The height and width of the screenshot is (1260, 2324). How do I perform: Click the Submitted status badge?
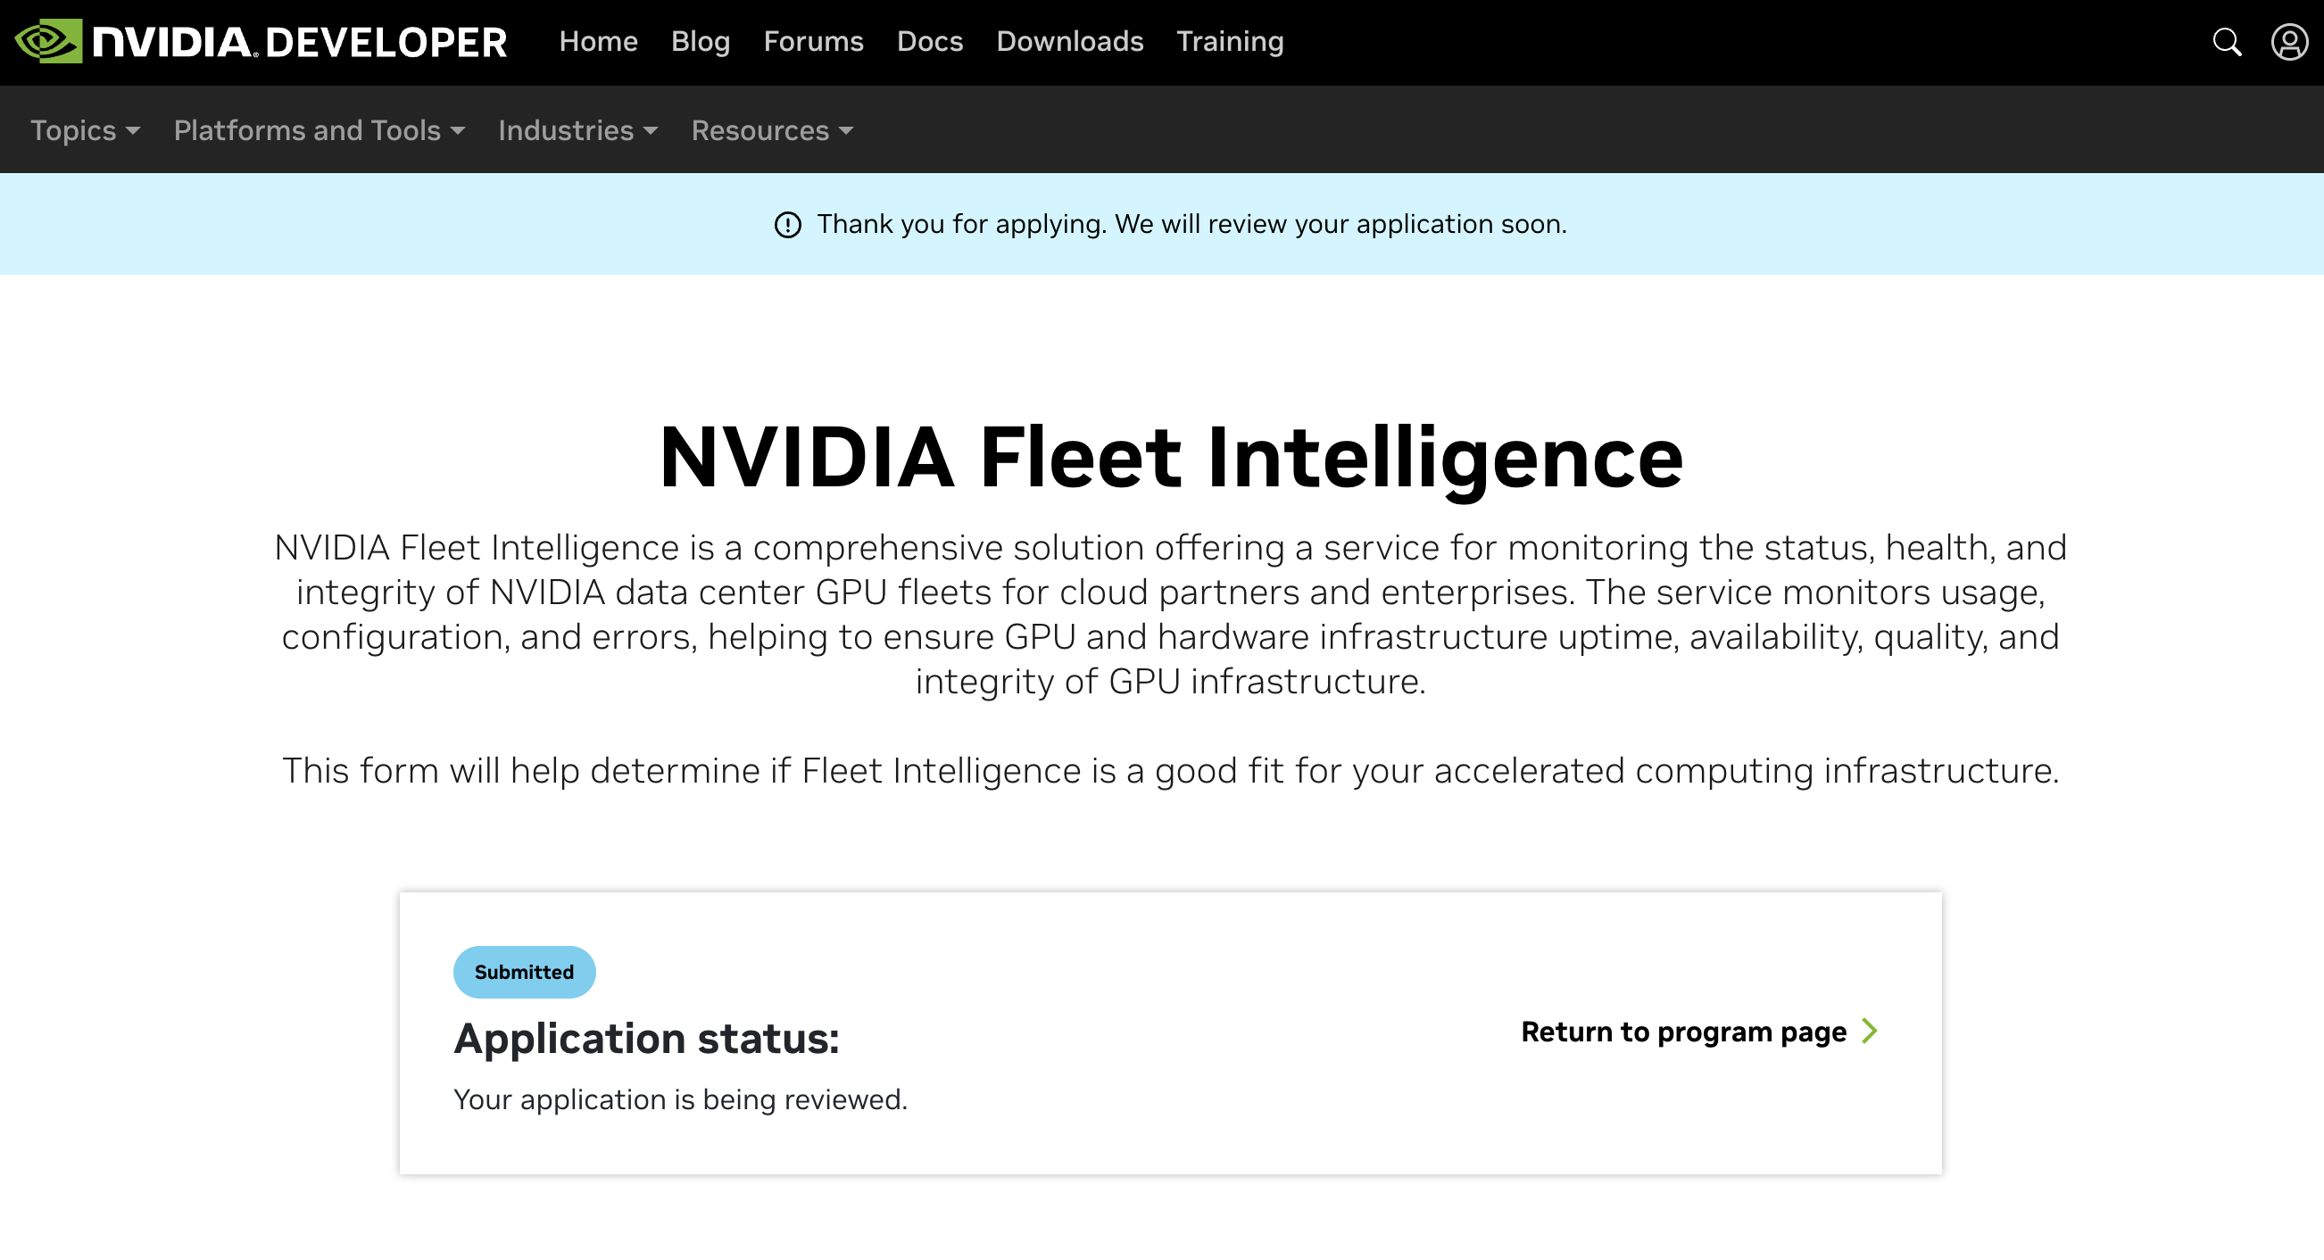(524, 973)
